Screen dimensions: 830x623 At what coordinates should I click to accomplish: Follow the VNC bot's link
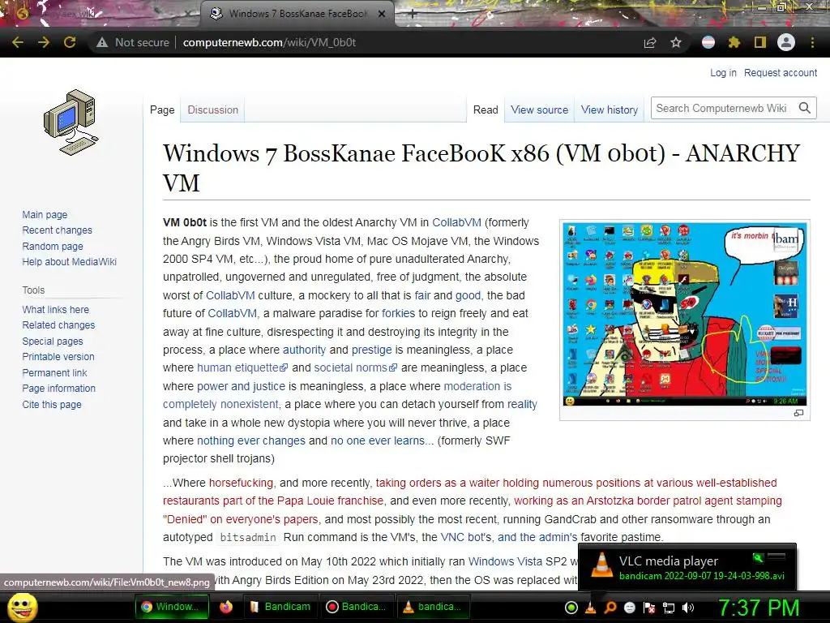466,537
